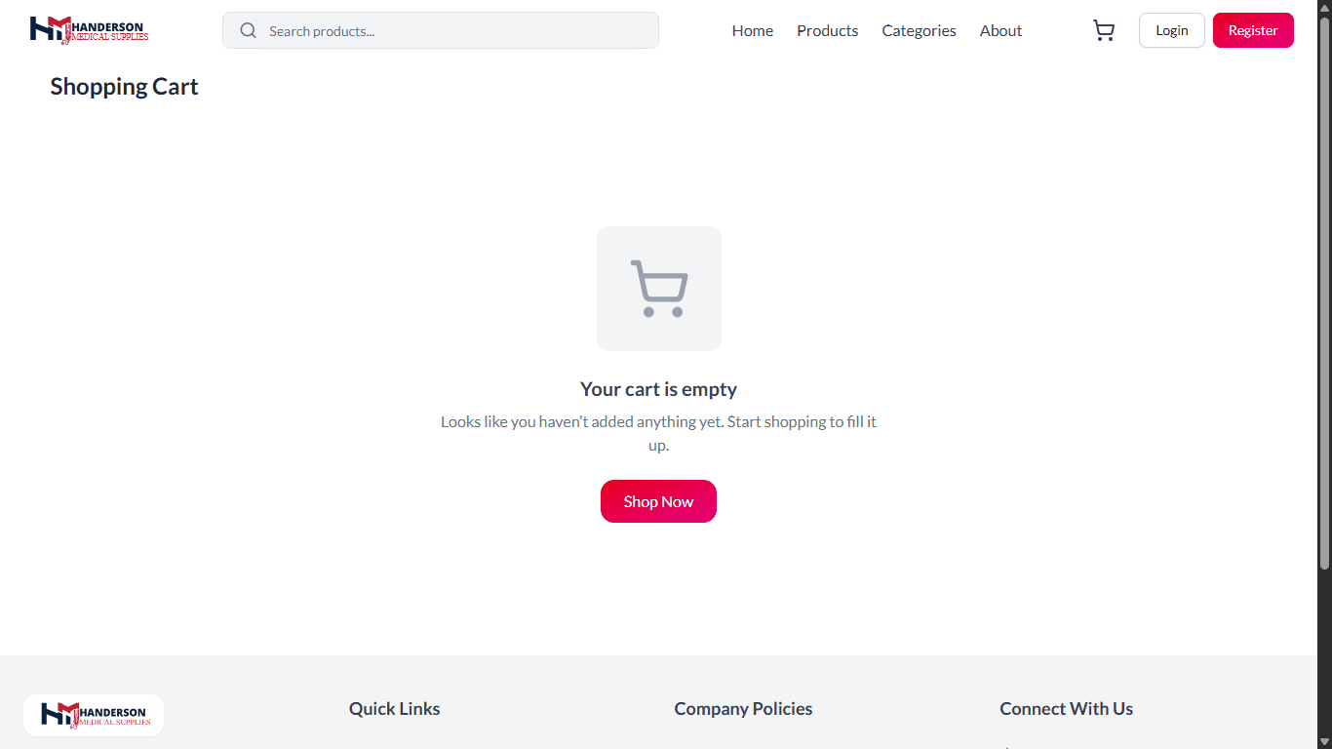Image resolution: width=1332 pixels, height=749 pixels.
Task: Open the Categories menu item
Action: tap(920, 31)
